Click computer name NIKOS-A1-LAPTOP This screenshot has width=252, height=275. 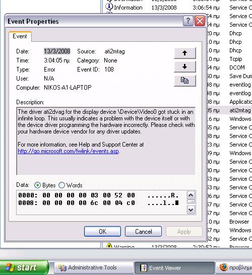[x=68, y=87]
